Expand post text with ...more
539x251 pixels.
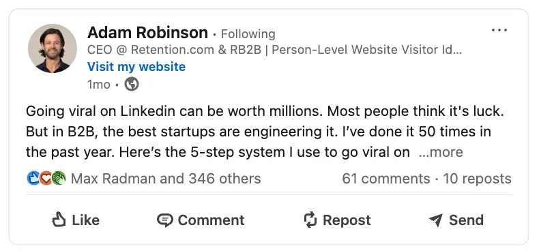[x=441, y=152]
